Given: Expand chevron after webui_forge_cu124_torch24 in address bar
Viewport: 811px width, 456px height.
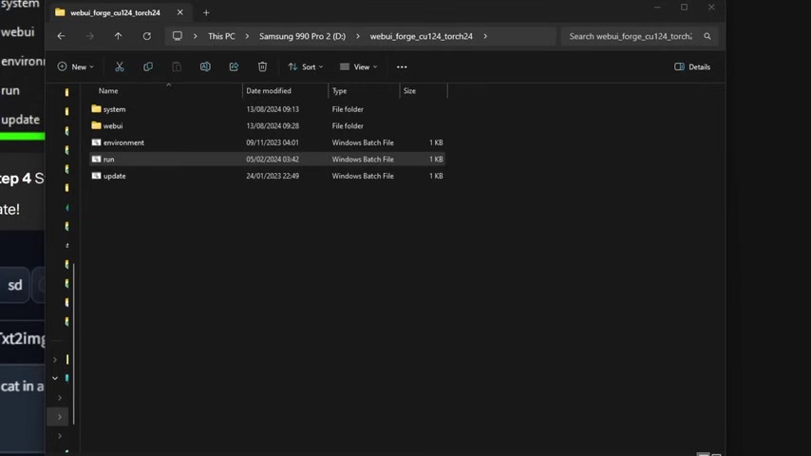Looking at the screenshot, I should point(485,36).
